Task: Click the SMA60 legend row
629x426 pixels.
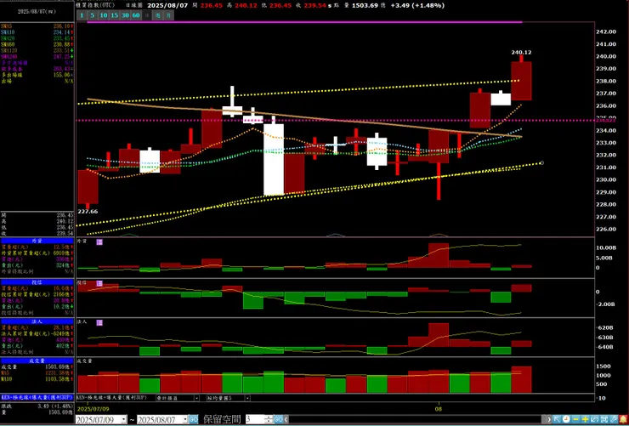Action: click(37, 44)
